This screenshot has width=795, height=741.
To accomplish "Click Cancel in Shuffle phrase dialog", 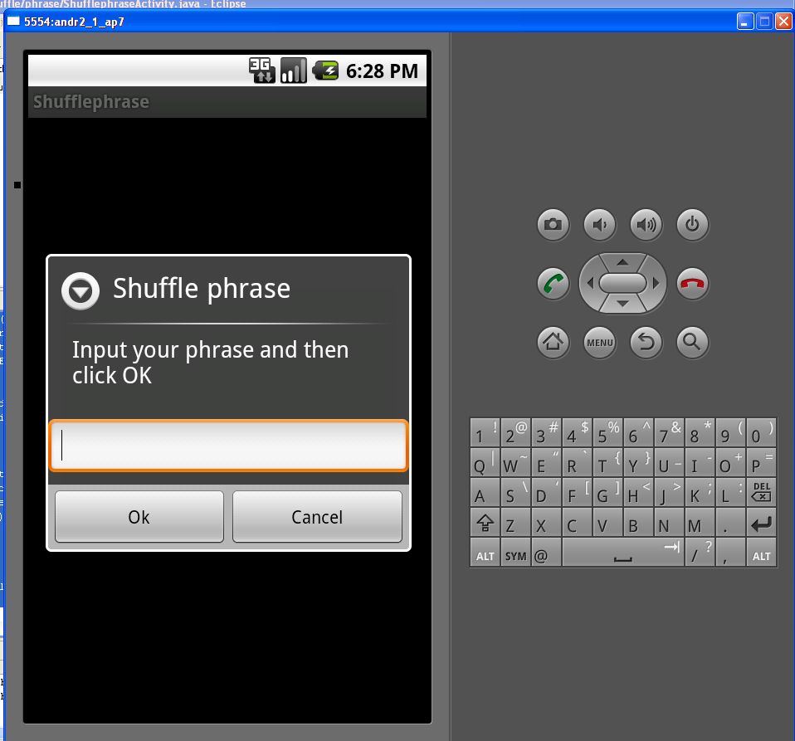I will point(317,517).
